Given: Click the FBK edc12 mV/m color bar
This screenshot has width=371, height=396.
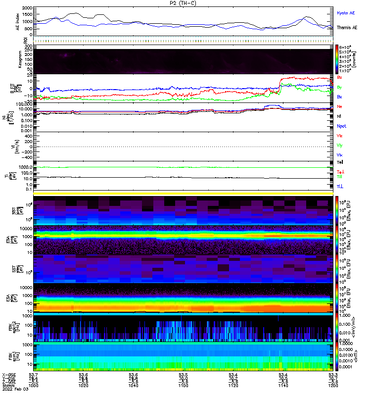Looking at the screenshot, I should tap(337, 327).
